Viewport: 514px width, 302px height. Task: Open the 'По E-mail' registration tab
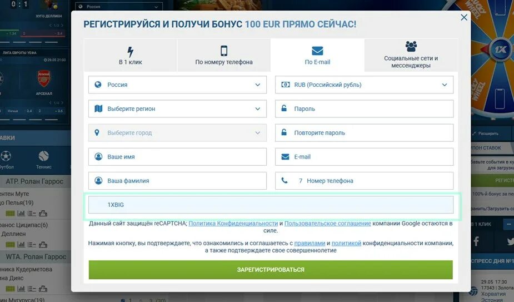tap(317, 55)
